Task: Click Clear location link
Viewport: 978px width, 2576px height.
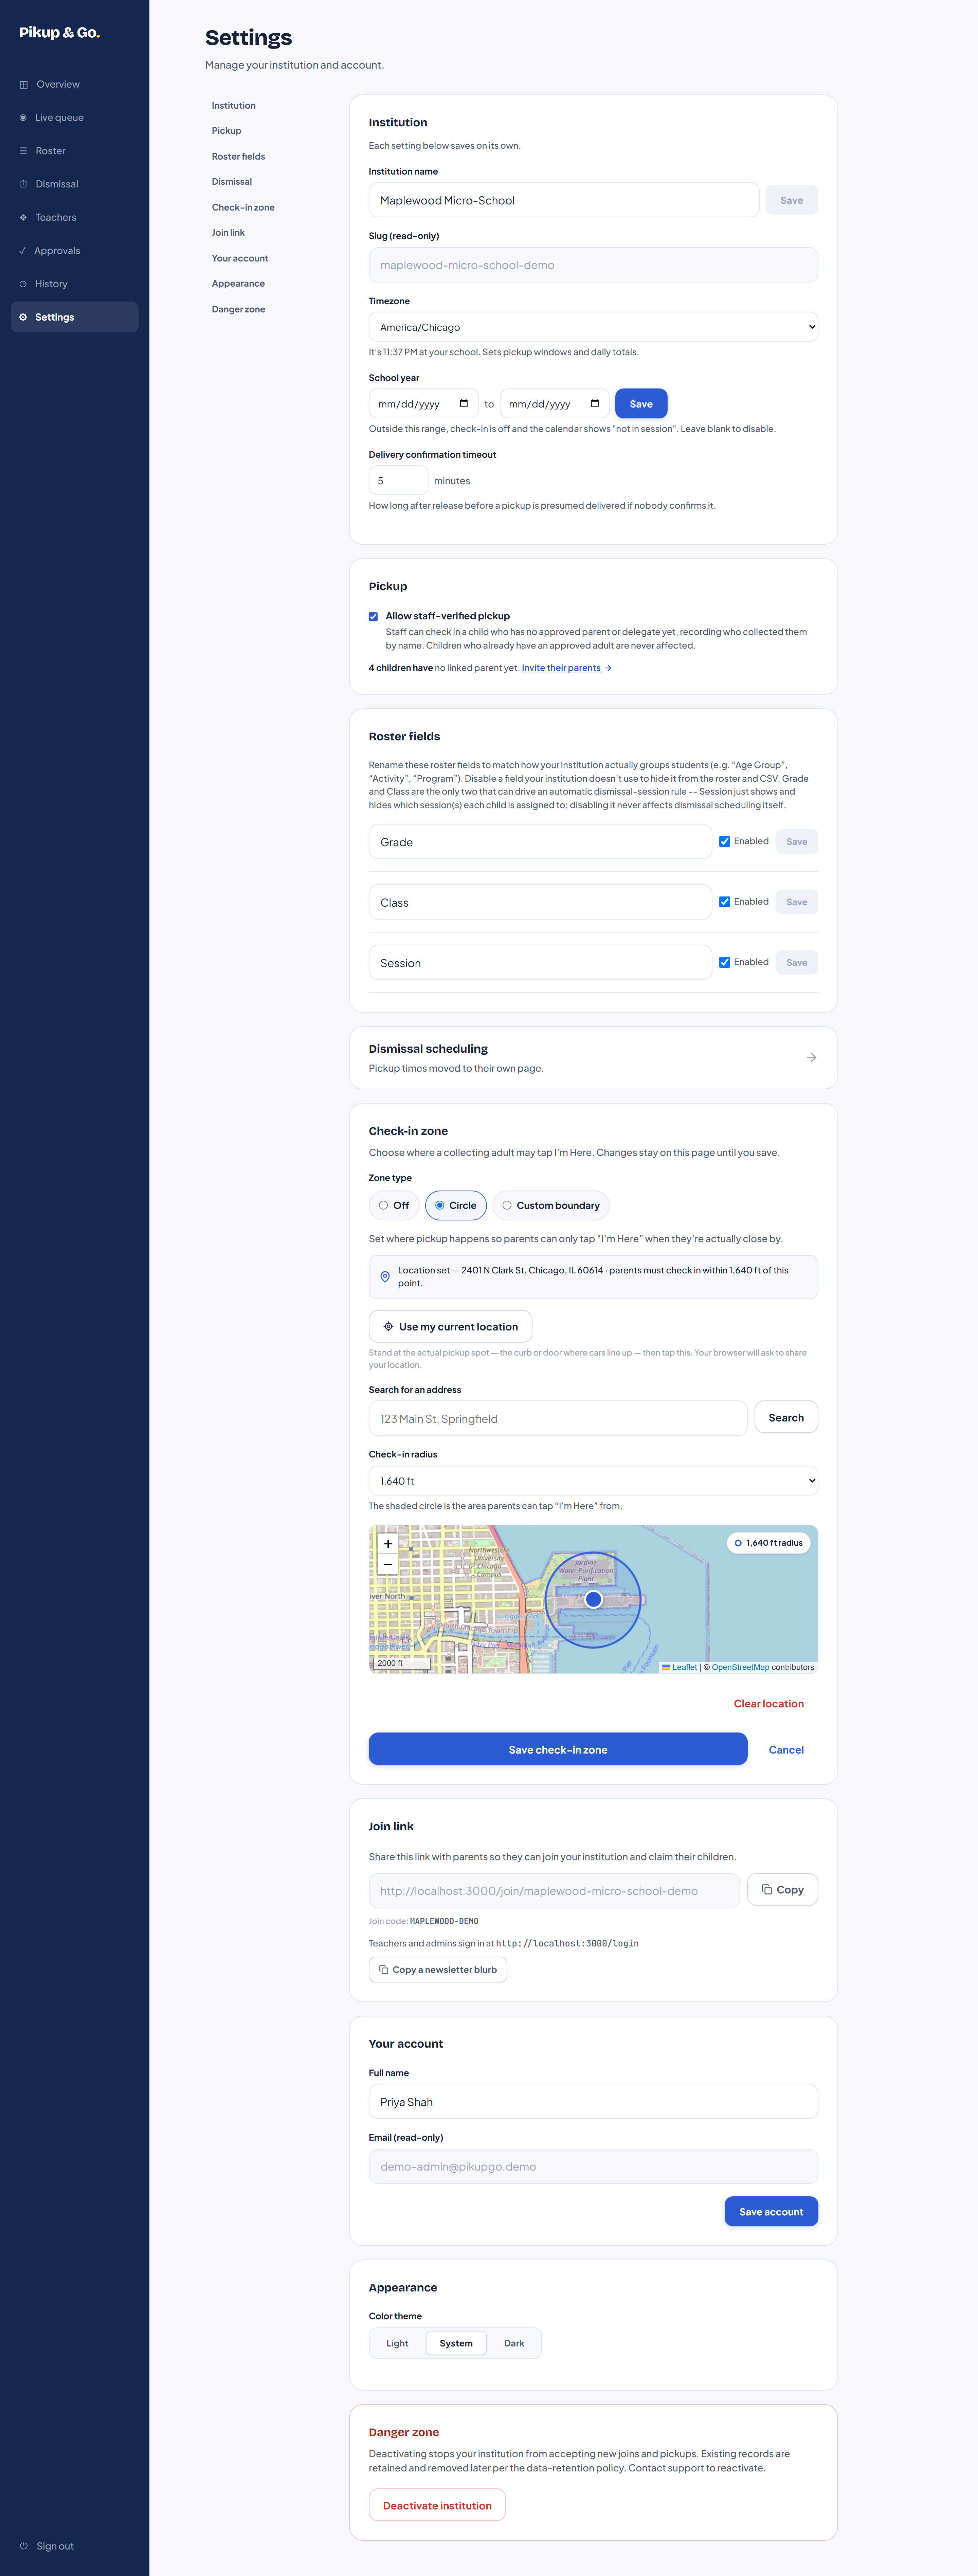Action: 769,1704
